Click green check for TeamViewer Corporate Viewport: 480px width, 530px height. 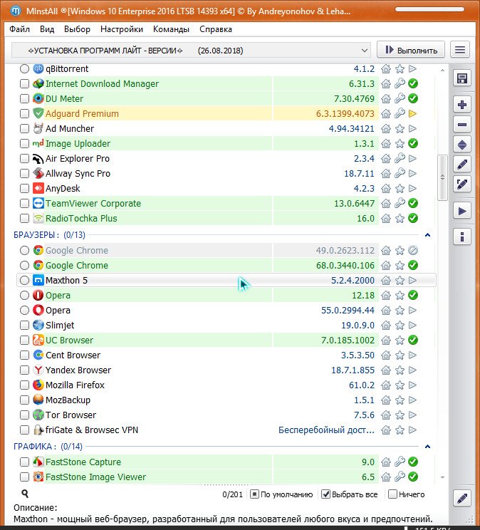pos(413,203)
